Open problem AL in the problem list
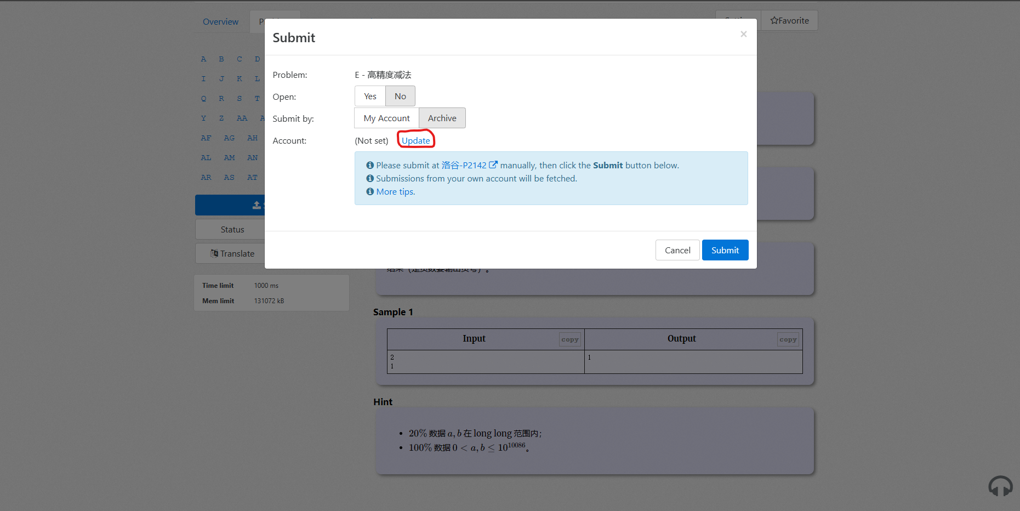The image size is (1020, 511). 206,157
